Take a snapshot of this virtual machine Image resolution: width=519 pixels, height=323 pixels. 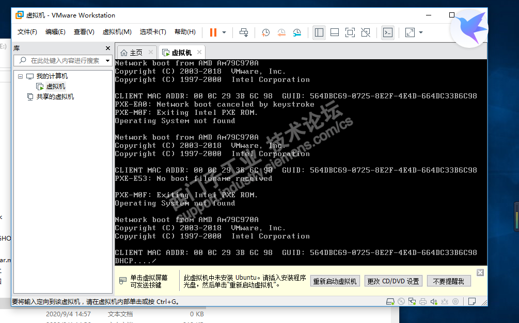point(265,32)
